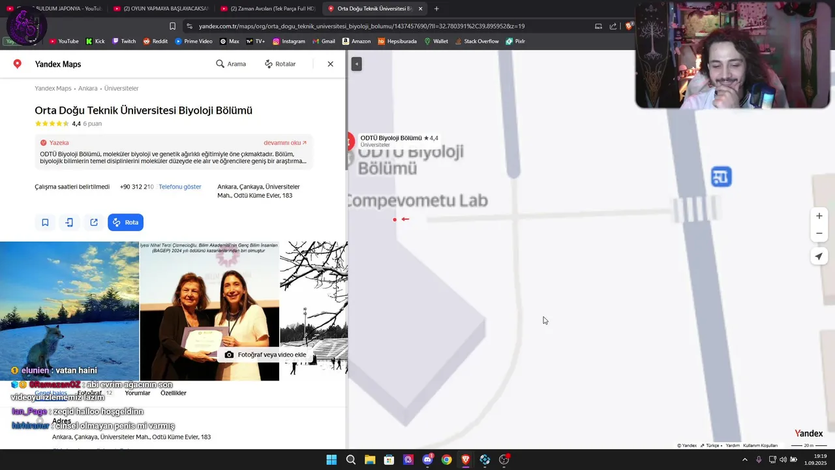Click the browser address bar URL
The height and width of the screenshot is (470, 835).
point(361,26)
